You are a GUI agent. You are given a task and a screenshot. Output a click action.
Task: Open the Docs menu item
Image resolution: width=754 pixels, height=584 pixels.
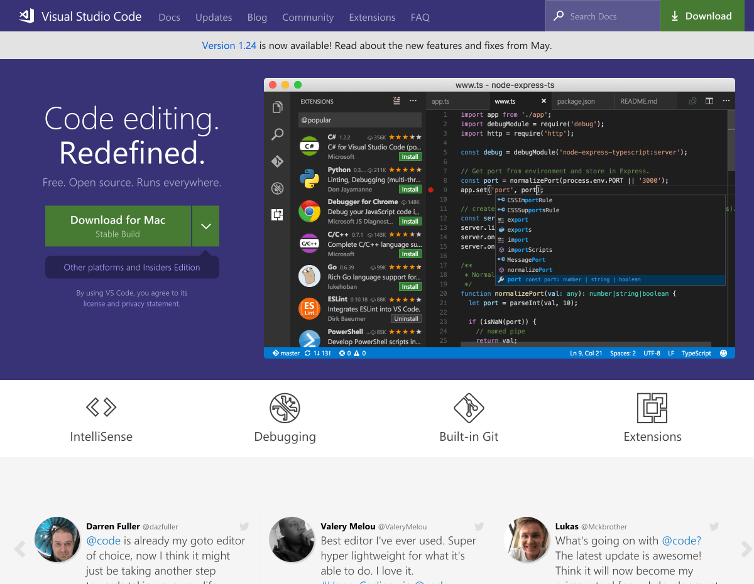[170, 18]
